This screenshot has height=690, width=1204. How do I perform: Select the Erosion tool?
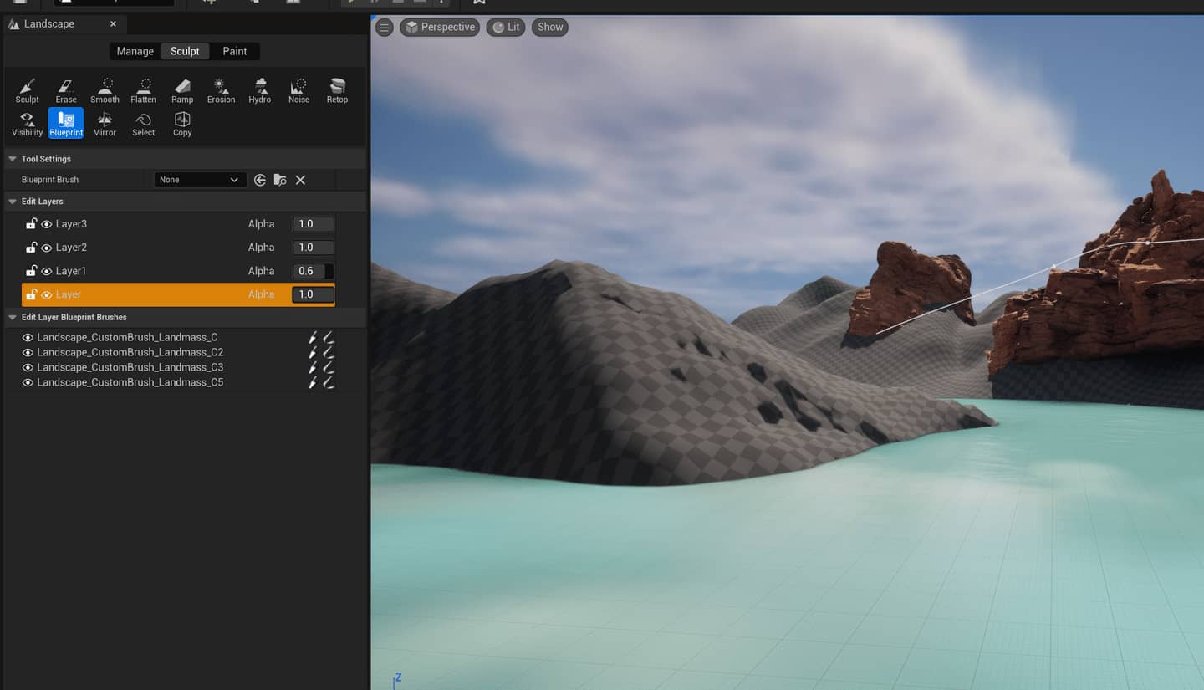coord(221,90)
